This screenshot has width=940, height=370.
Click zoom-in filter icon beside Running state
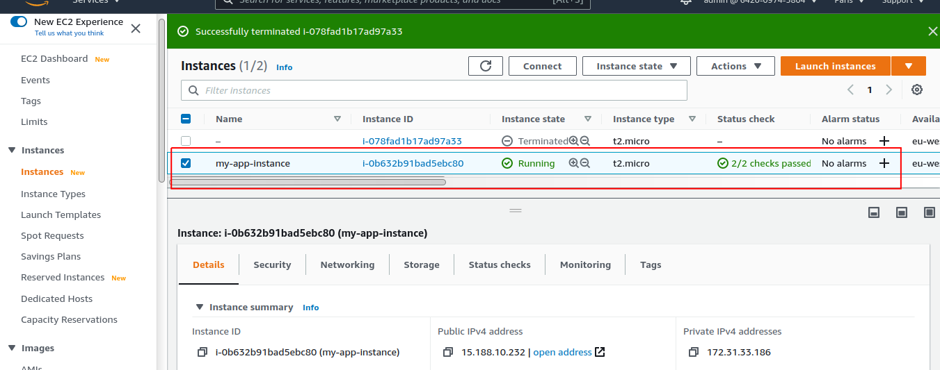[573, 163]
